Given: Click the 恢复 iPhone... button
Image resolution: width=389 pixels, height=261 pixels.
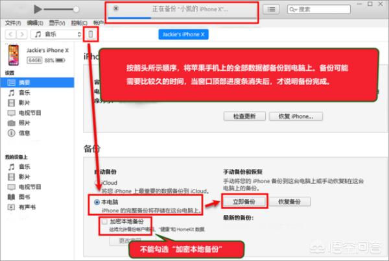Looking at the screenshot, I should coord(296,116).
